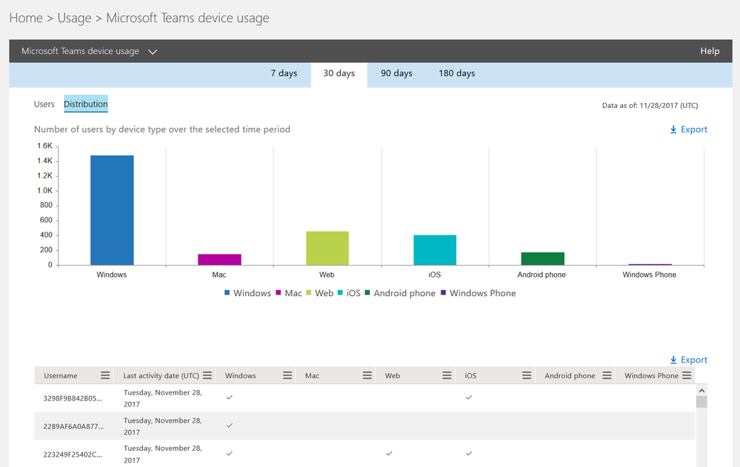The height and width of the screenshot is (467, 740).
Task: Open the Help link in the header
Action: 710,51
